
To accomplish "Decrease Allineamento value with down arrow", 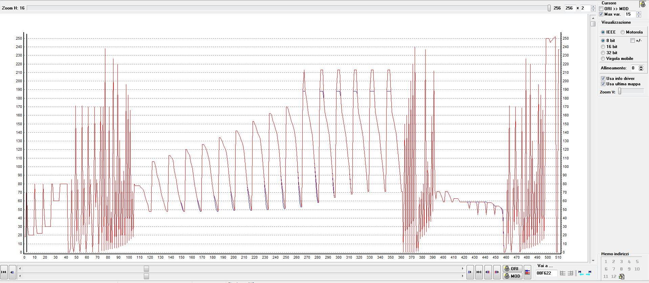I will 641,70.
